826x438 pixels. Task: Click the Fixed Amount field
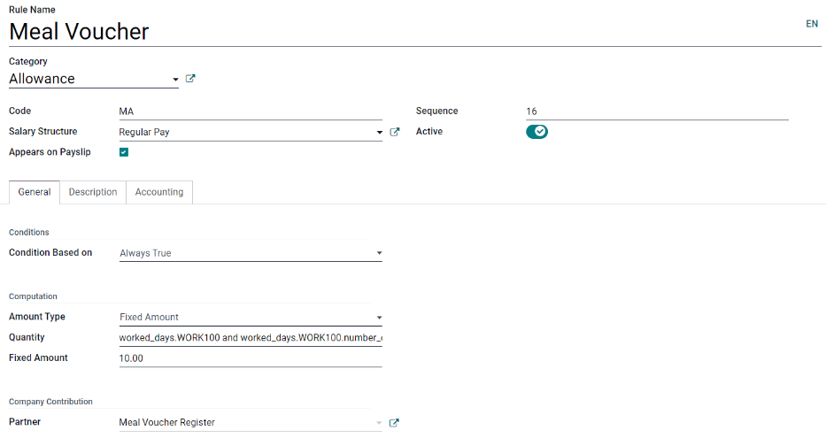(x=250, y=358)
